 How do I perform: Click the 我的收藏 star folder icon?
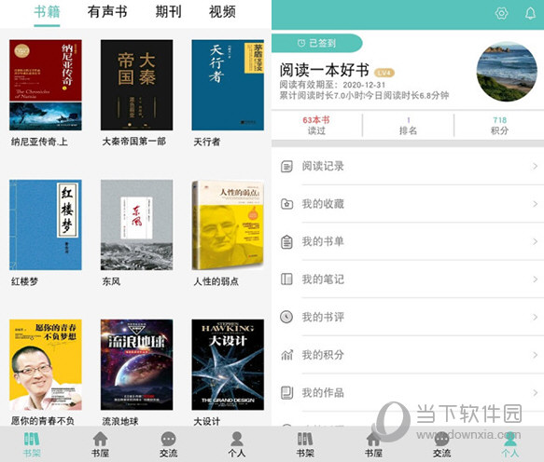[x=286, y=204]
